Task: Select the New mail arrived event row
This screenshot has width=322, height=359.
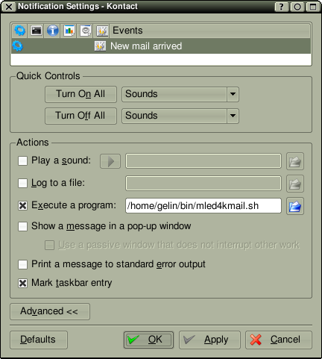Action: pos(161,46)
